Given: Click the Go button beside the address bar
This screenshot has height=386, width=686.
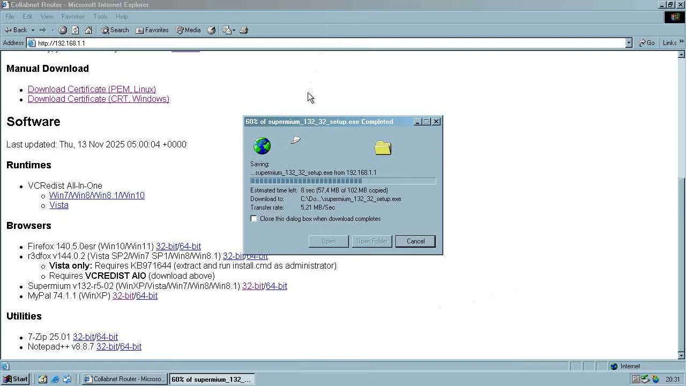Looking at the screenshot, I should point(647,43).
